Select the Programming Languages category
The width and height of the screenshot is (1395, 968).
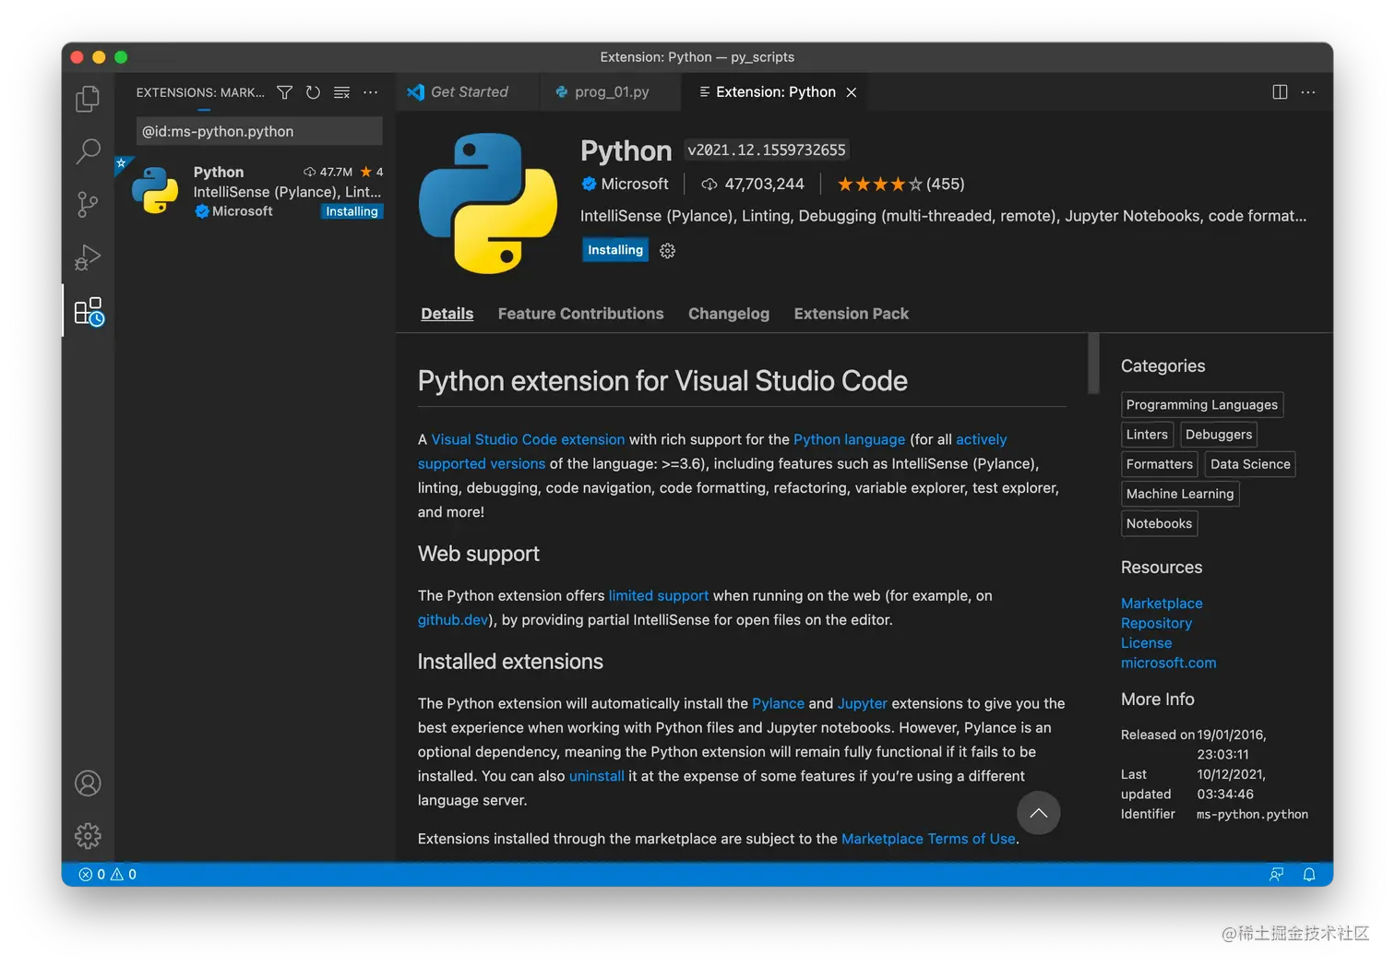point(1202,404)
